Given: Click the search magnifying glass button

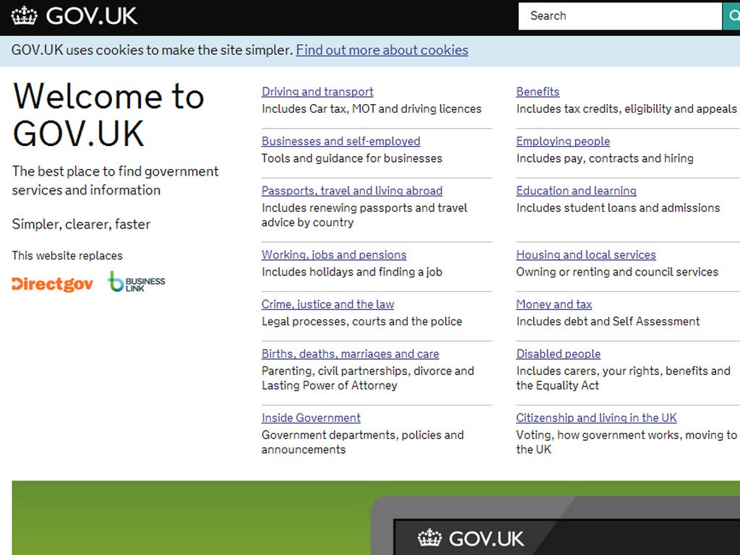Looking at the screenshot, I should pos(733,15).
